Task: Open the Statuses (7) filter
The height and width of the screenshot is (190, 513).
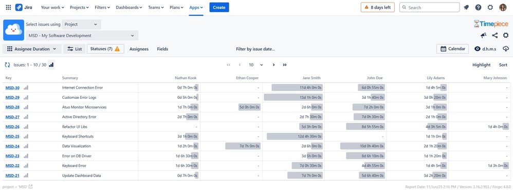Action: [x=105, y=49]
